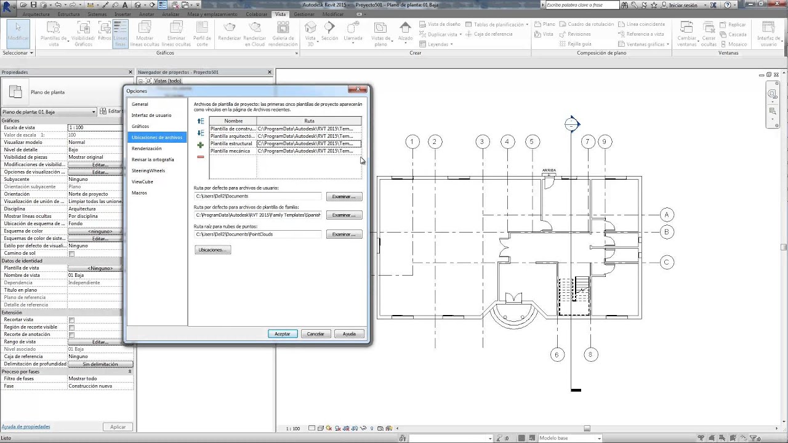Switch to the Arquitectura ribbon tab
This screenshot has height=443, width=788.
(x=36, y=14)
